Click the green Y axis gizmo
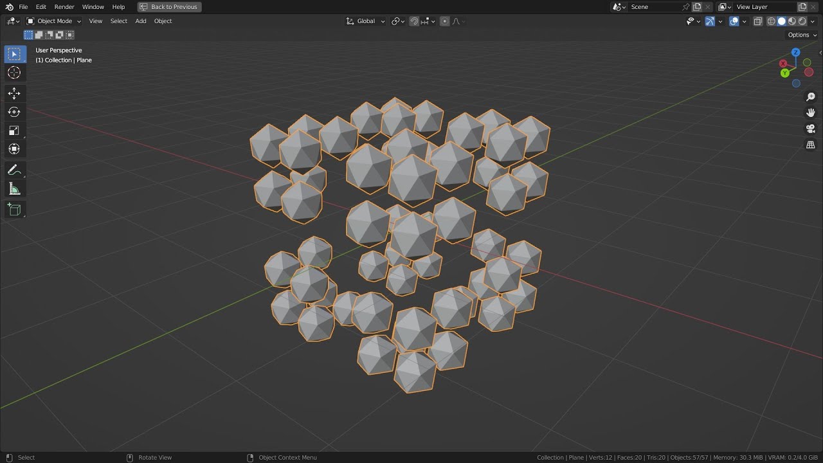 tap(785, 73)
